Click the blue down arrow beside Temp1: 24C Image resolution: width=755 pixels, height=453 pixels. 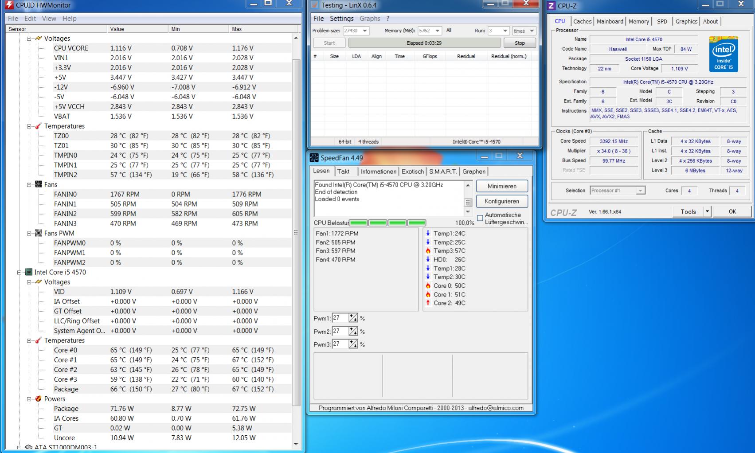coord(428,234)
